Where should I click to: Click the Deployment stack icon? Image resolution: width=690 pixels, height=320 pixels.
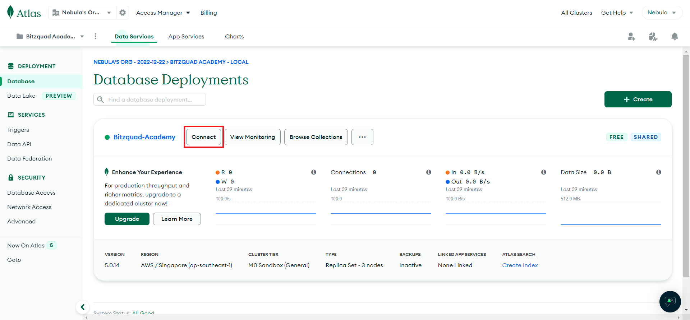(x=11, y=66)
